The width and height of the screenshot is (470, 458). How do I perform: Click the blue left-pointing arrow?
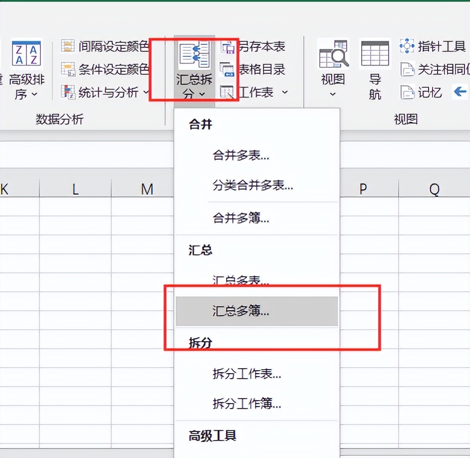coord(460,92)
